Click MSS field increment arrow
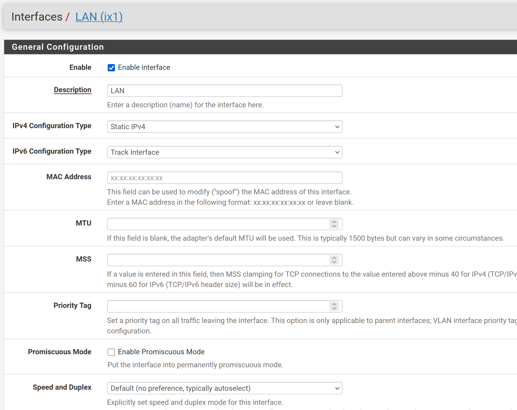The image size is (517, 410). (x=334, y=258)
